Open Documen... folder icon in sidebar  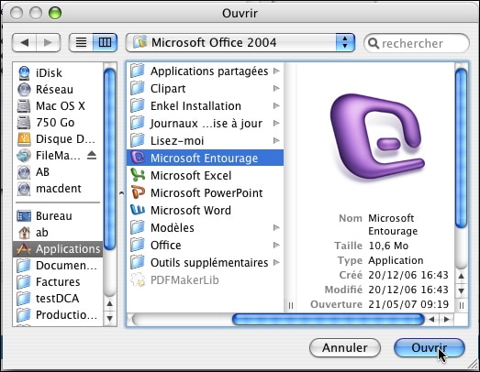tap(24, 266)
